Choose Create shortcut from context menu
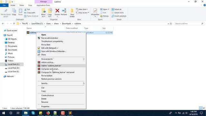This screenshot has height=116, width=206. click(61, 95)
